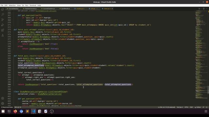Click 'serializer_class = StudyMaterialSerializer' line
This screenshot has width=209, height=117.
40,94
